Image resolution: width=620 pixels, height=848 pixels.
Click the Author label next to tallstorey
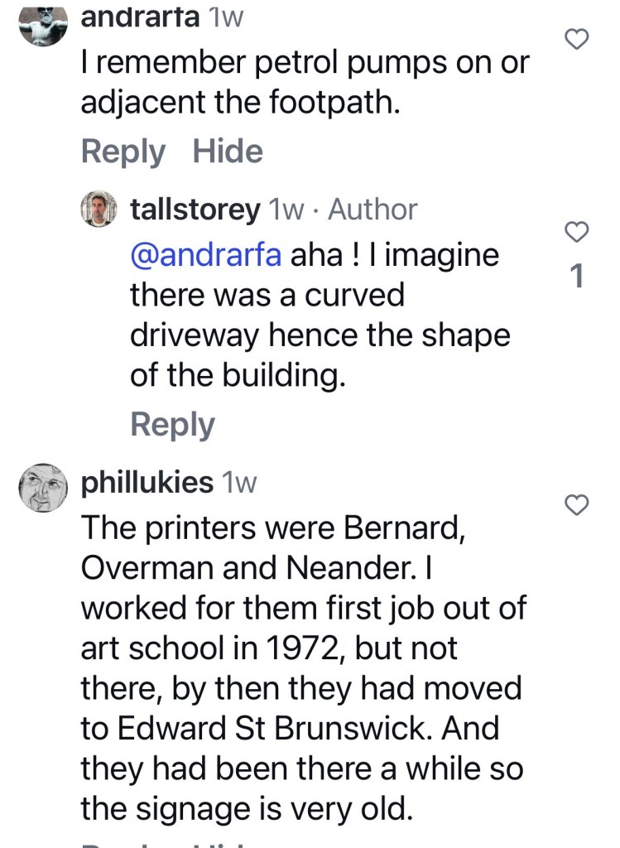click(372, 210)
